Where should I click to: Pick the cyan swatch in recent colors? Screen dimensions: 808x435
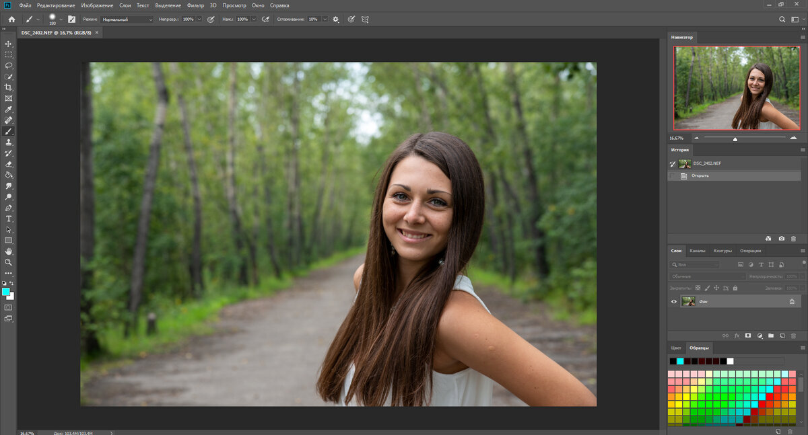pos(680,361)
